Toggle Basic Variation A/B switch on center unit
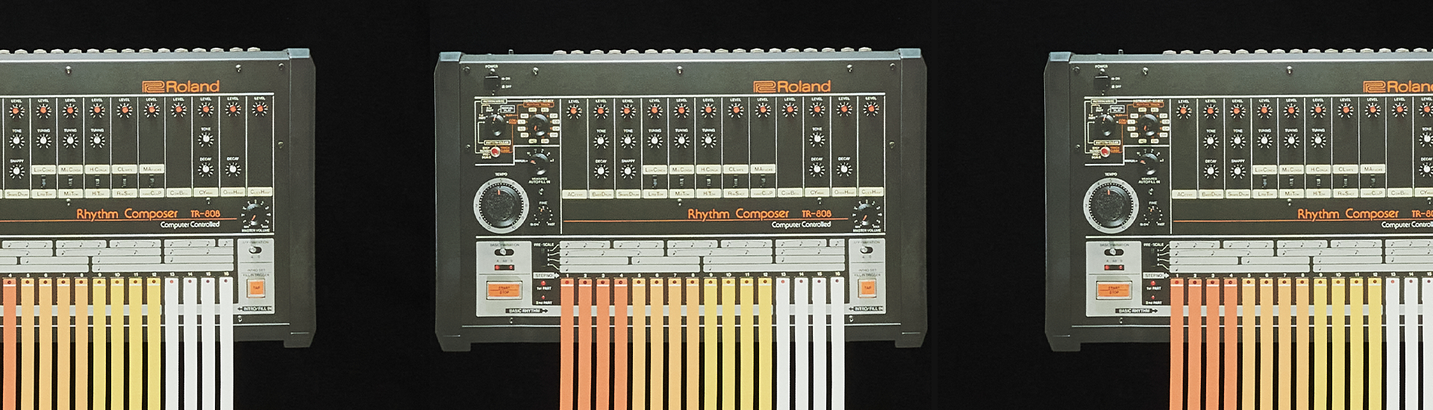This screenshot has width=1433, height=410. 505,252
